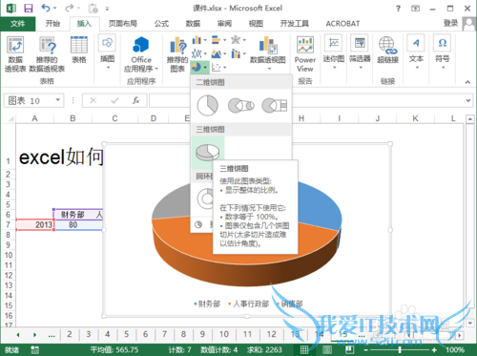Open the Sparklines (迷你图) menu
This screenshot has width=477, height=356.
tap(334, 52)
